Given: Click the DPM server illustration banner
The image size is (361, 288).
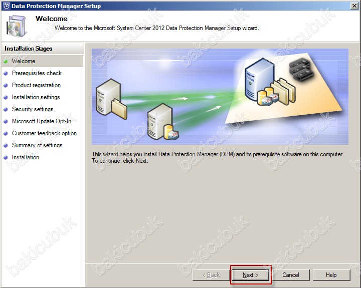Looking at the screenshot, I should pos(220,96).
